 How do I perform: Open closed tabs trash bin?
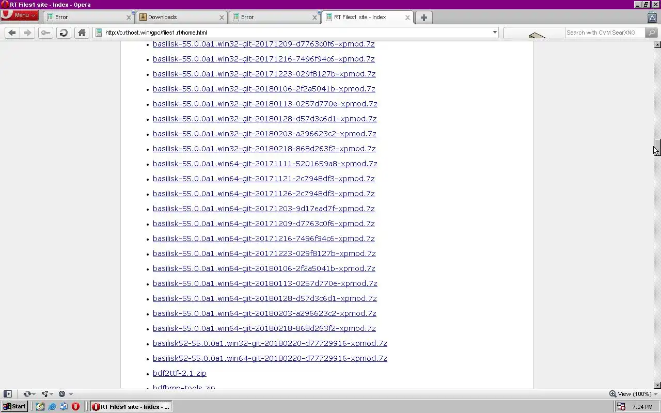652,17
